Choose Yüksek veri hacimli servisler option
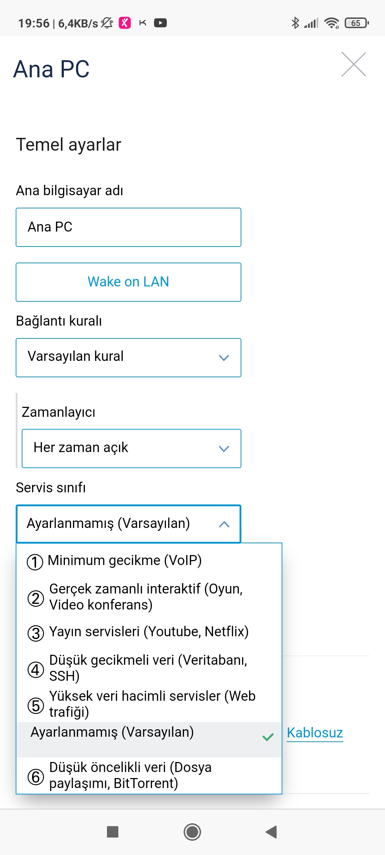Image resolution: width=385 pixels, height=855 pixels. coord(149,704)
